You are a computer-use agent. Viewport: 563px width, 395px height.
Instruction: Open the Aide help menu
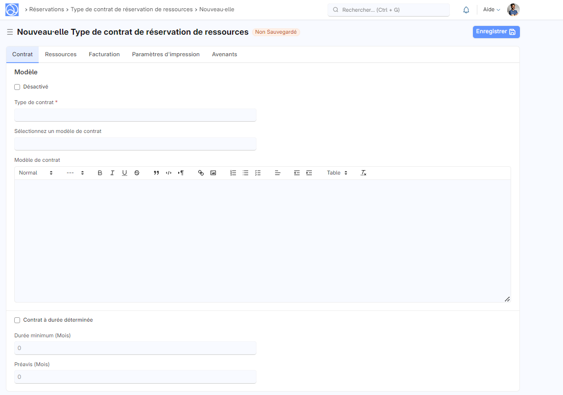coord(492,10)
